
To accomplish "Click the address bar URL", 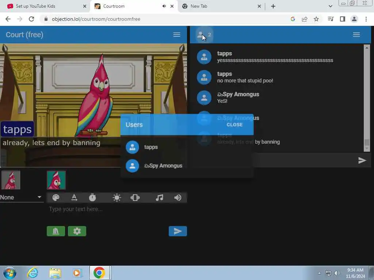I will 96,19.
